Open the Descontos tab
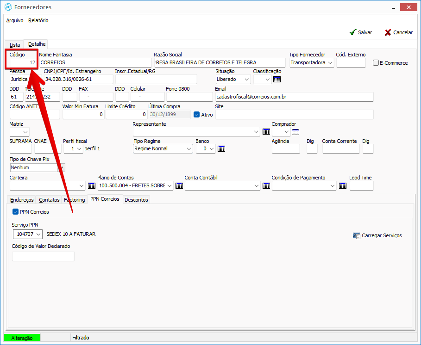Image resolution: width=421 pixels, height=345 pixels. 136,200
